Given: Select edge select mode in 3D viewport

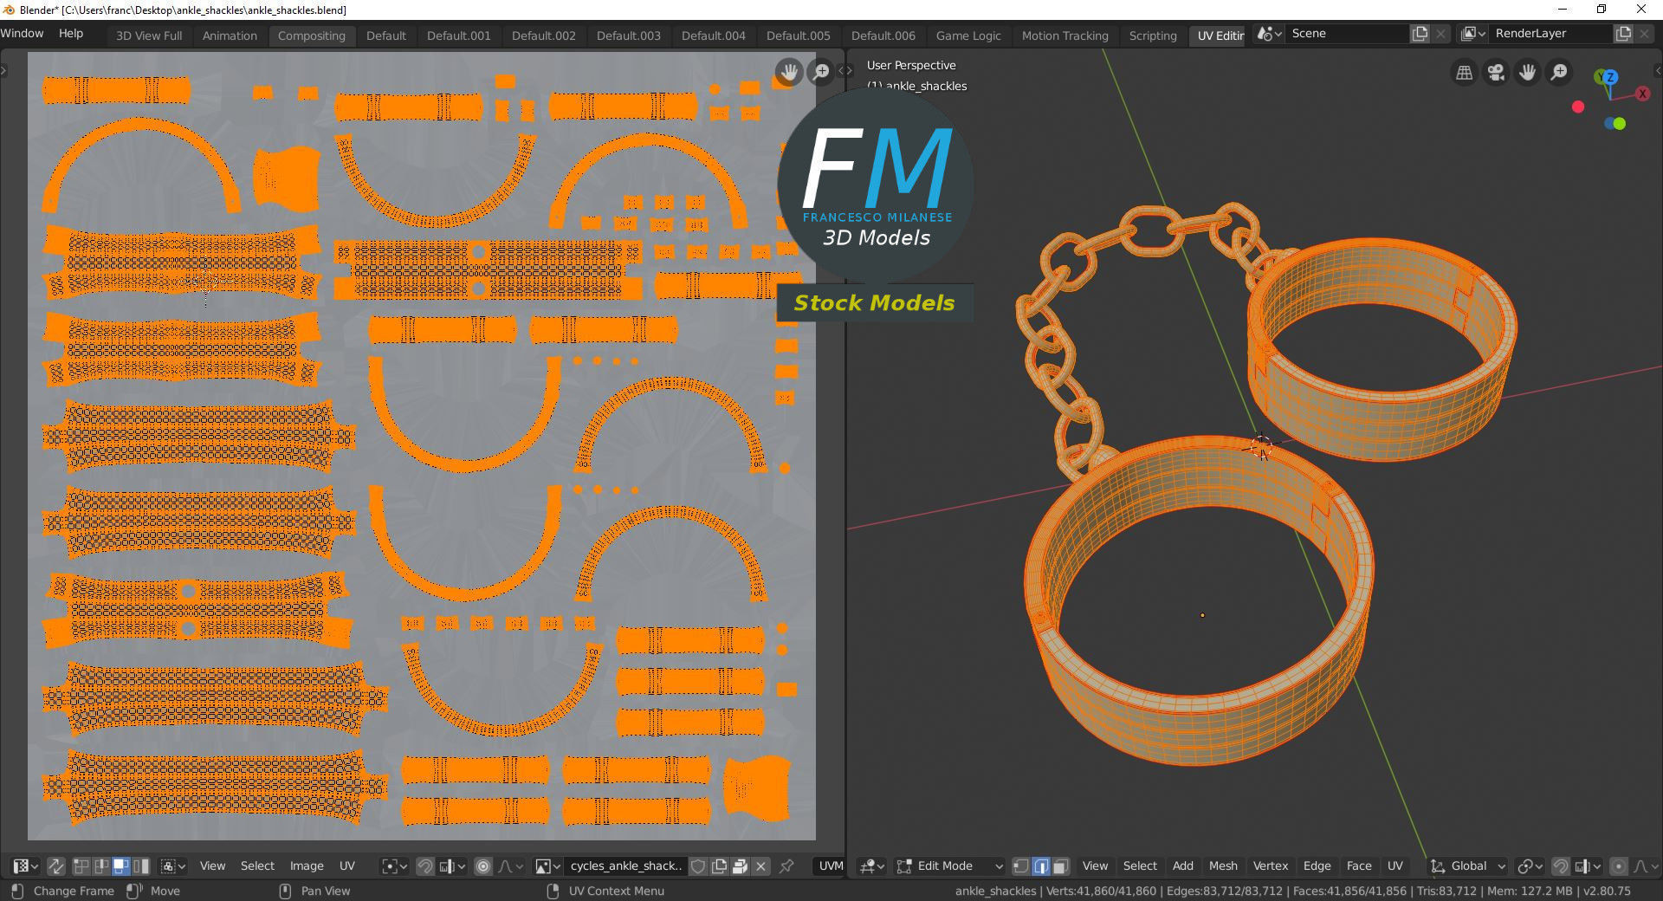Looking at the screenshot, I should coord(1041,865).
